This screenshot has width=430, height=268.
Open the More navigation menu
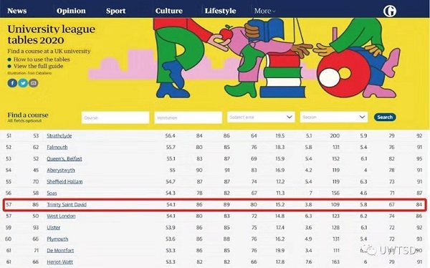[x=264, y=11]
